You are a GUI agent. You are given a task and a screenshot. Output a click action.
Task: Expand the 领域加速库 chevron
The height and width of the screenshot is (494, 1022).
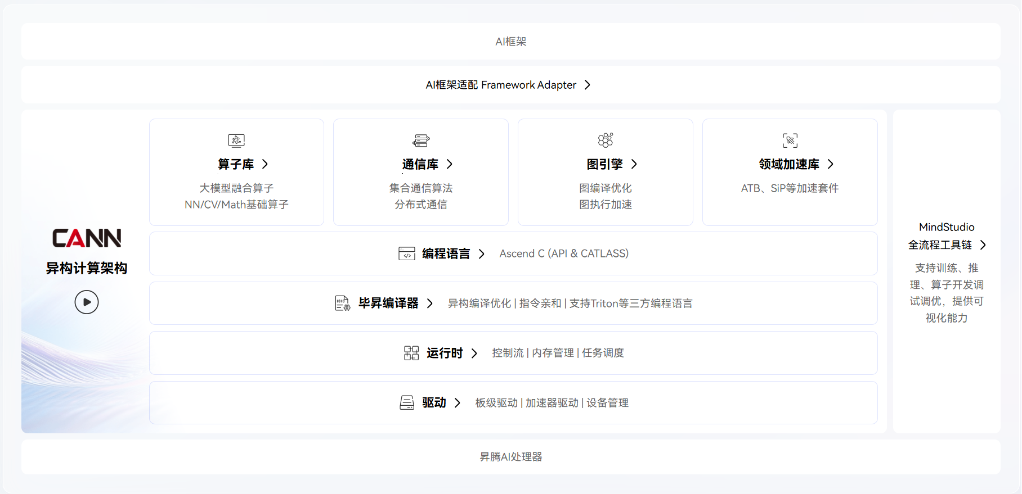(831, 164)
